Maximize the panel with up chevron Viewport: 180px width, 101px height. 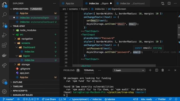(x=169, y=70)
